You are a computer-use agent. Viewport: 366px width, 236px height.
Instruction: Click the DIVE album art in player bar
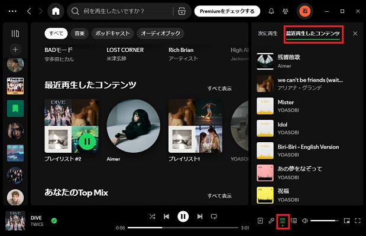coord(15,221)
